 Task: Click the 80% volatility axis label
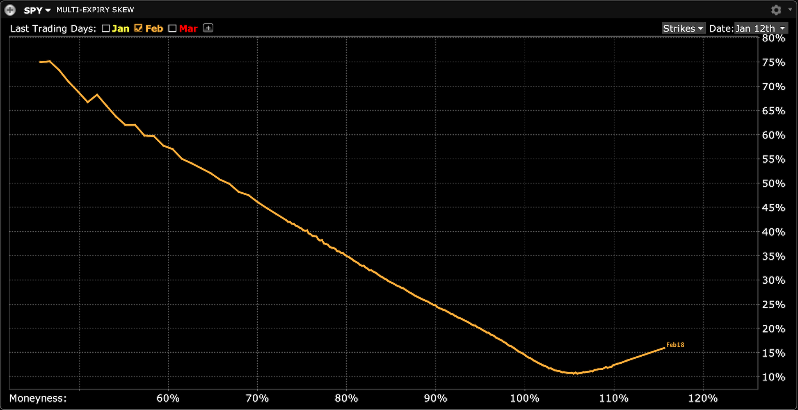tap(773, 38)
